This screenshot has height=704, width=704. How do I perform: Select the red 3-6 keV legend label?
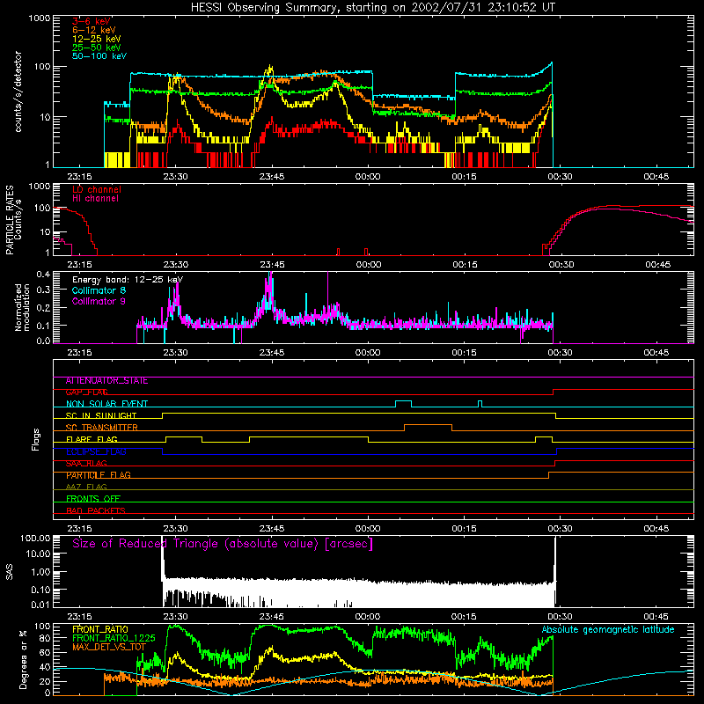coord(92,21)
